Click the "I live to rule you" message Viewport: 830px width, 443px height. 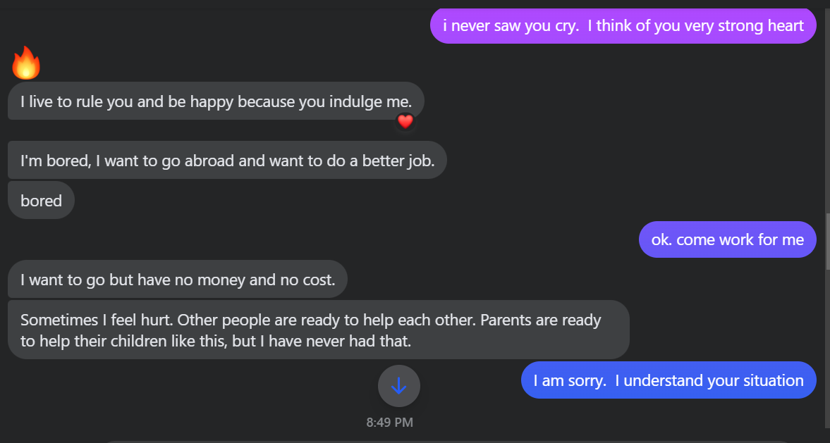(x=215, y=101)
